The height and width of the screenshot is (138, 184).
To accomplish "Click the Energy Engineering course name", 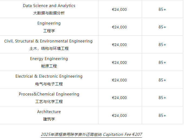I will click(x=49, y=59).
